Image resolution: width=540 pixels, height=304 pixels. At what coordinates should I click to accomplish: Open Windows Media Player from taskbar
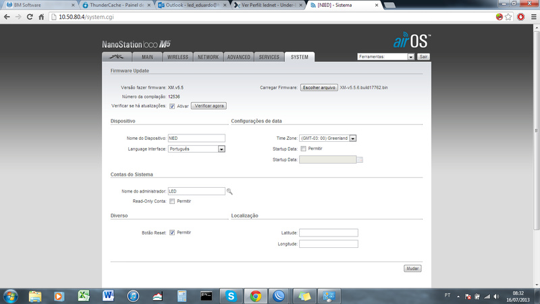click(59, 296)
